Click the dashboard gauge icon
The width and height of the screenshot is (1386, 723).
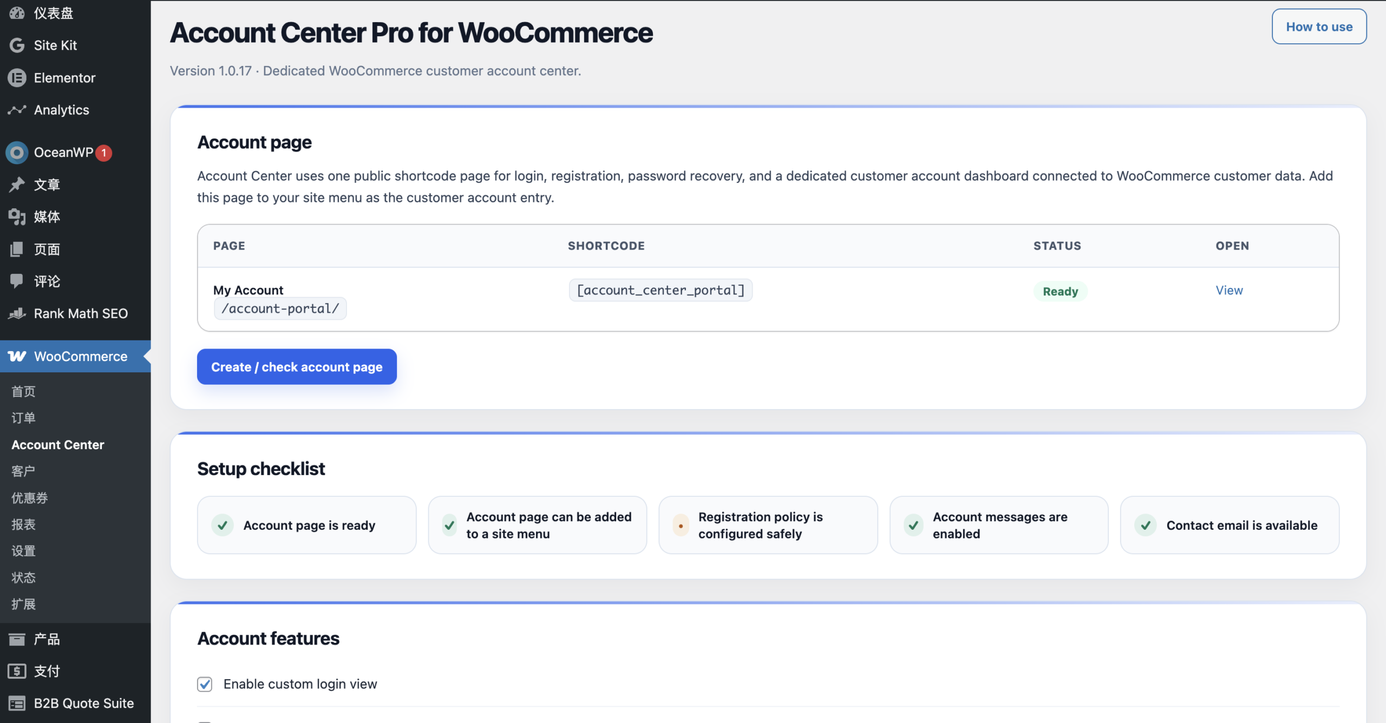click(x=17, y=12)
